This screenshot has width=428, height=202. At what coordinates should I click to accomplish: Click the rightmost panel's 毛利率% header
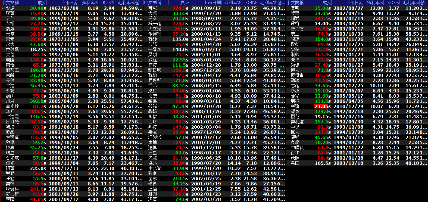(411, 3)
